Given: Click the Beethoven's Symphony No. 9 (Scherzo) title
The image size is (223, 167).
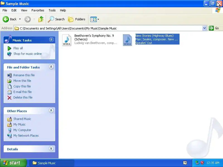Looking at the screenshot, I should pos(94,37).
